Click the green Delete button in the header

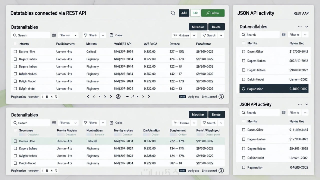tap(213, 13)
